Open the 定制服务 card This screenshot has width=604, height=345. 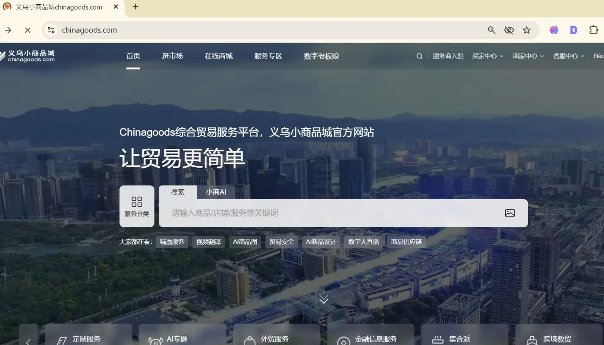[88, 335]
